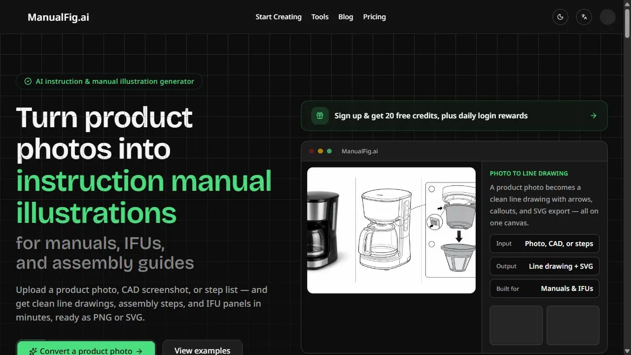This screenshot has height=355, width=631.
Task: Click the check icon in AI generator badge
Action: (x=28, y=81)
